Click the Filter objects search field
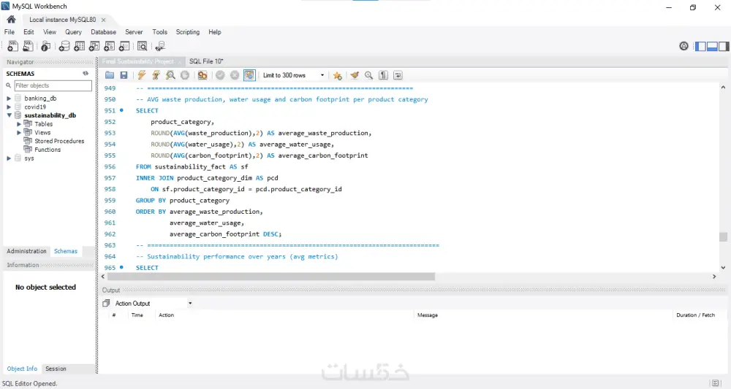This screenshot has width=731, height=389. pyautogui.click(x=53, y=85)
